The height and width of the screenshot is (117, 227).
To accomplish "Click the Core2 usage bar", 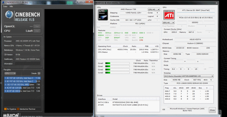I will (x=117, y=70).
